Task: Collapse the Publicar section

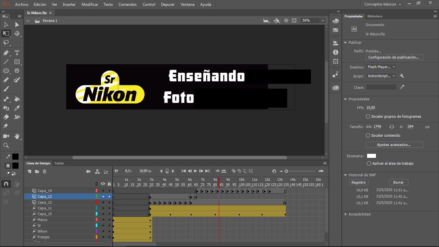Action: pyautogui.click(x=345, y=42)
